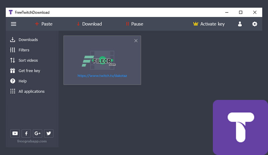Viewport: 268px width, 155px height.
Task: Select Downloads in the sidebar
Action: (24, 40)
